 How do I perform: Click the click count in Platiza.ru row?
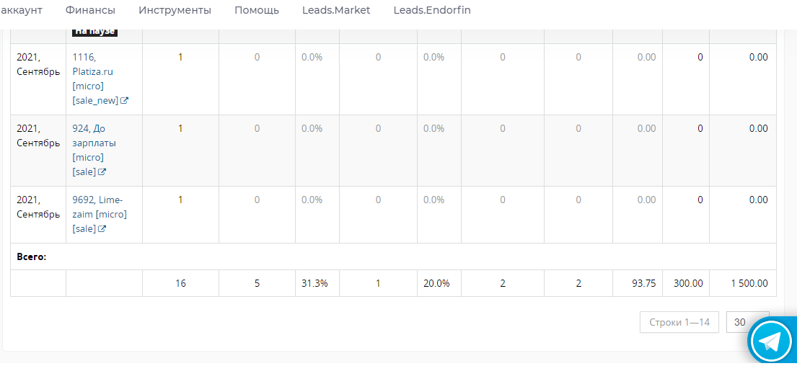(180, 57)
